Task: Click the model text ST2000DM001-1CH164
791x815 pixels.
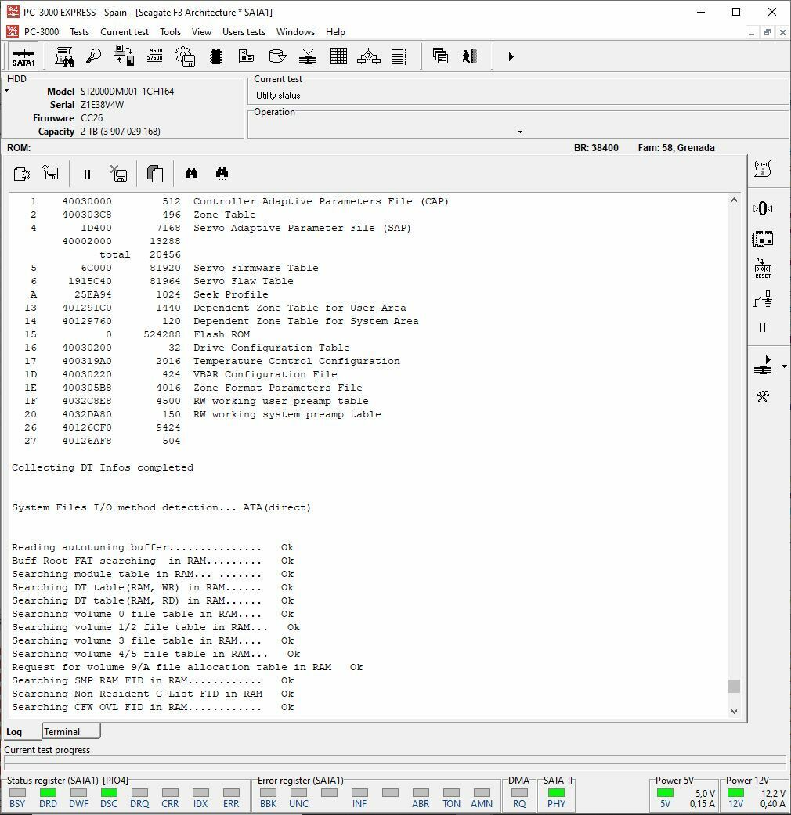Action: pos(127,92)
